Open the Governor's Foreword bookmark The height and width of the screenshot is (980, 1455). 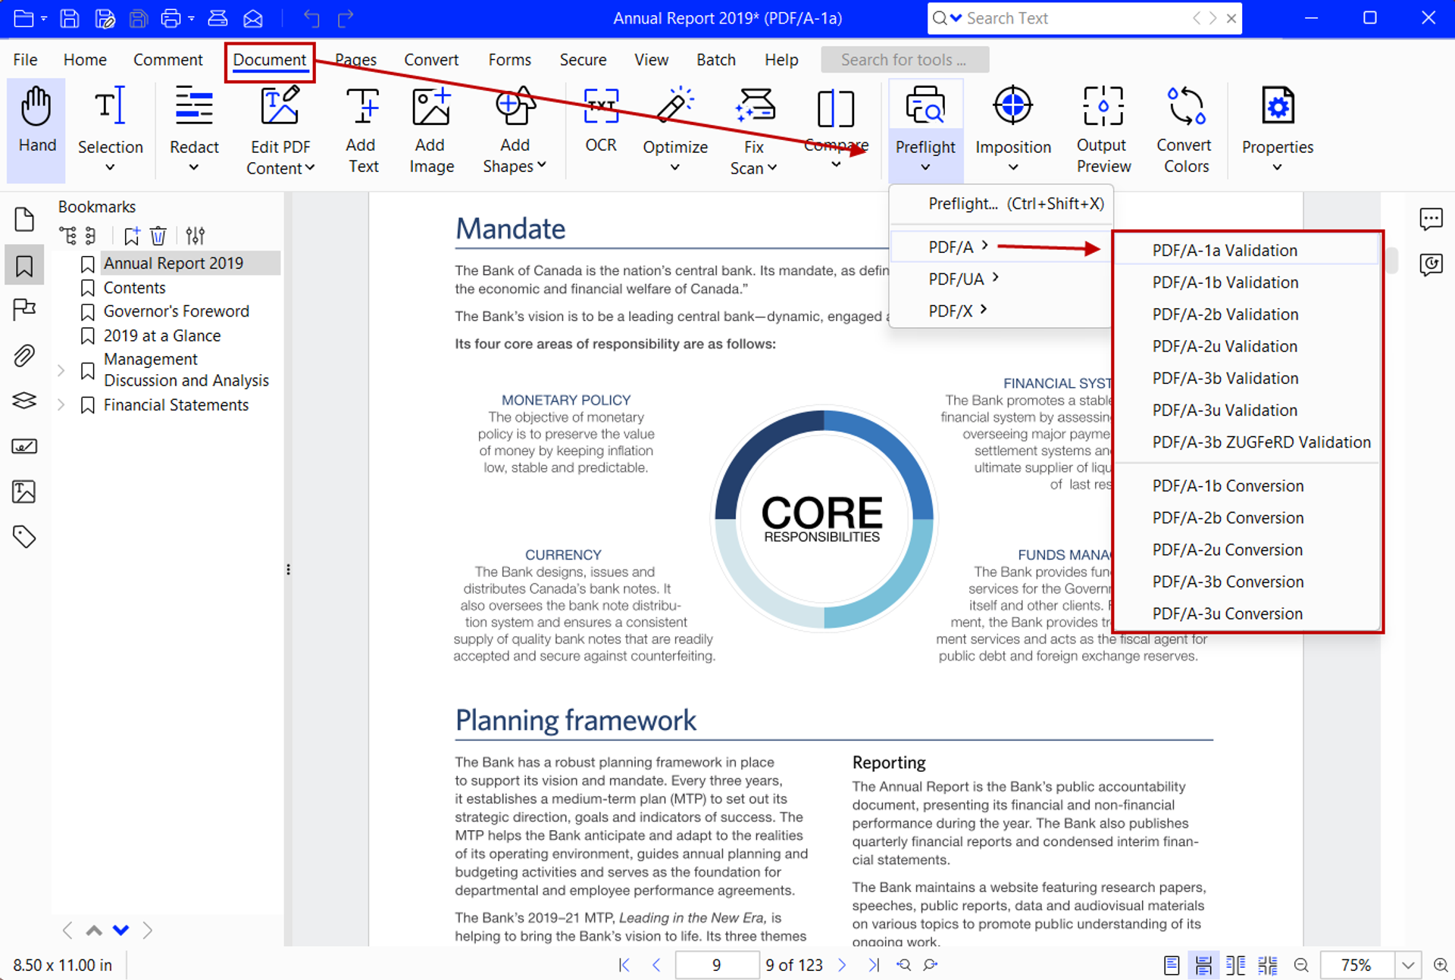click(x=176, y=311)
